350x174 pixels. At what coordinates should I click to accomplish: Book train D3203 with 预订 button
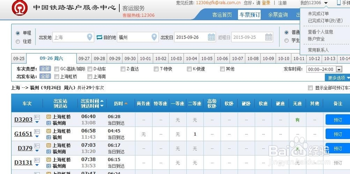click(x=337, y=120)
